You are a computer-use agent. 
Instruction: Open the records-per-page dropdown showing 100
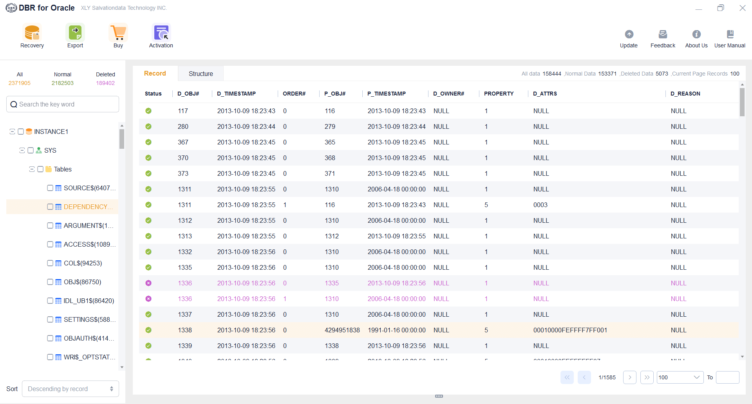[680, 377]
